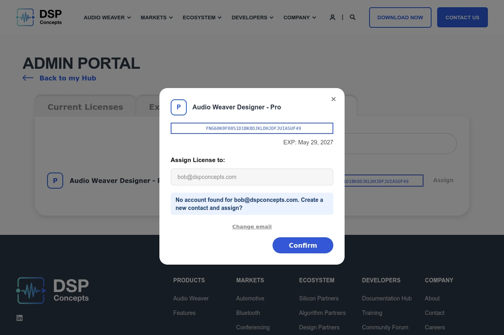504x335 pixels.
Task: Click the 'EXP: May 29, 2027' text
Action: click(x=308, y=142)
